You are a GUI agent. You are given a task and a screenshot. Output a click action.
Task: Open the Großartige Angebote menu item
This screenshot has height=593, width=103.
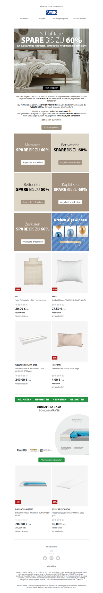click(x=61, y=19)
